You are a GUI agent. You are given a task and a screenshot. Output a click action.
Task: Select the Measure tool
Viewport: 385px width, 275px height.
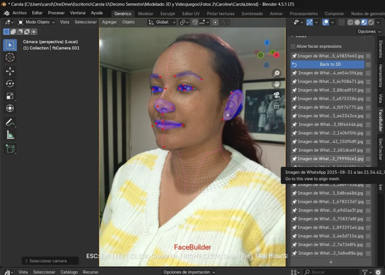10,135
